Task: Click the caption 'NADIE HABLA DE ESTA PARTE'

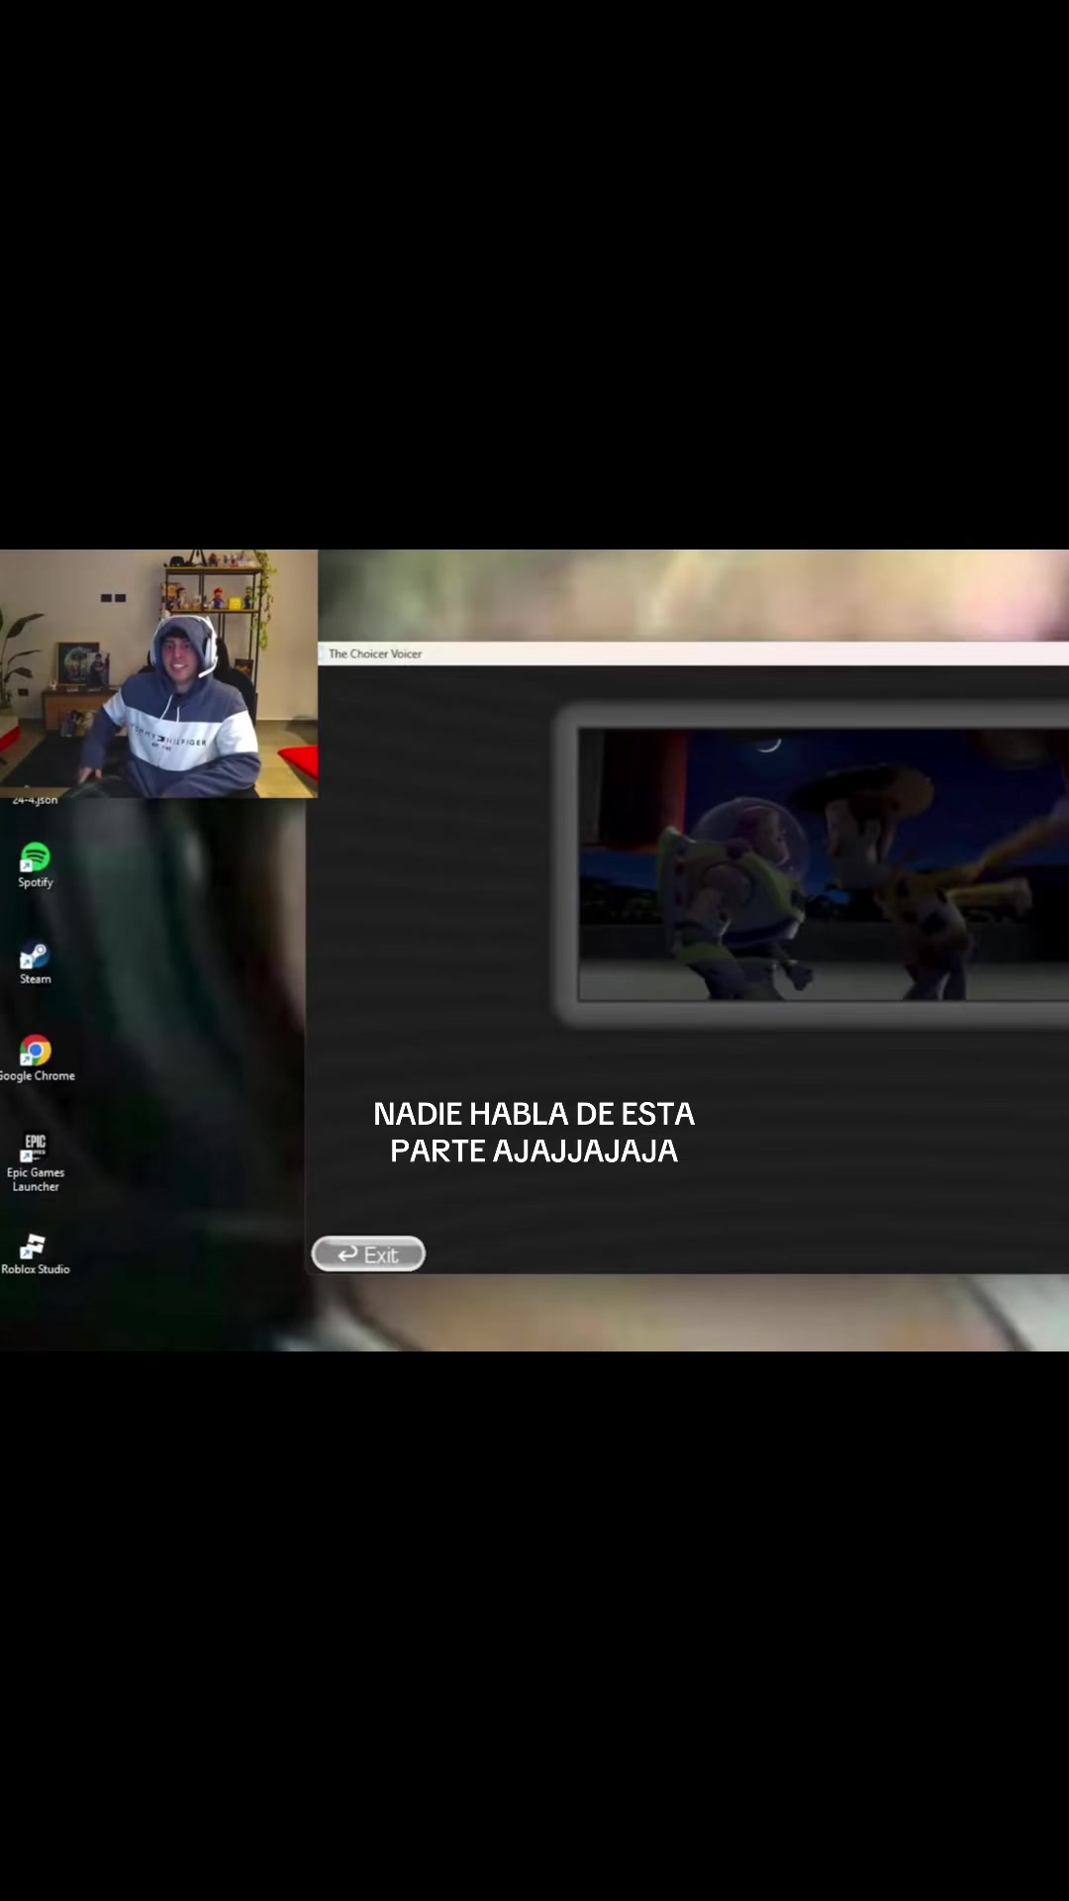Action: [534, 1132]
